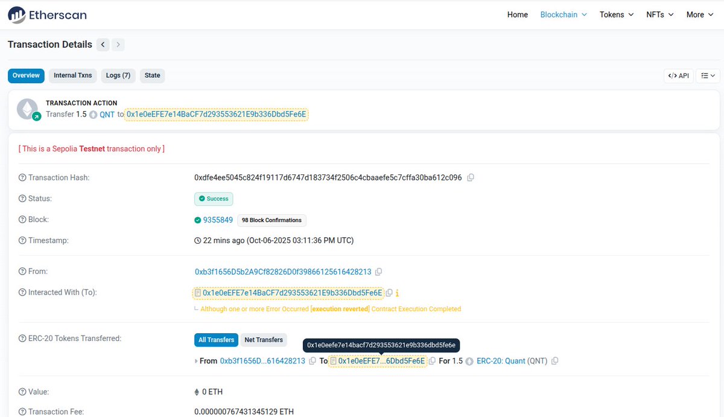This screenshot has height=417, width=724.
Task: Click help icon beside Timestamp
Action: pos(22,240)
